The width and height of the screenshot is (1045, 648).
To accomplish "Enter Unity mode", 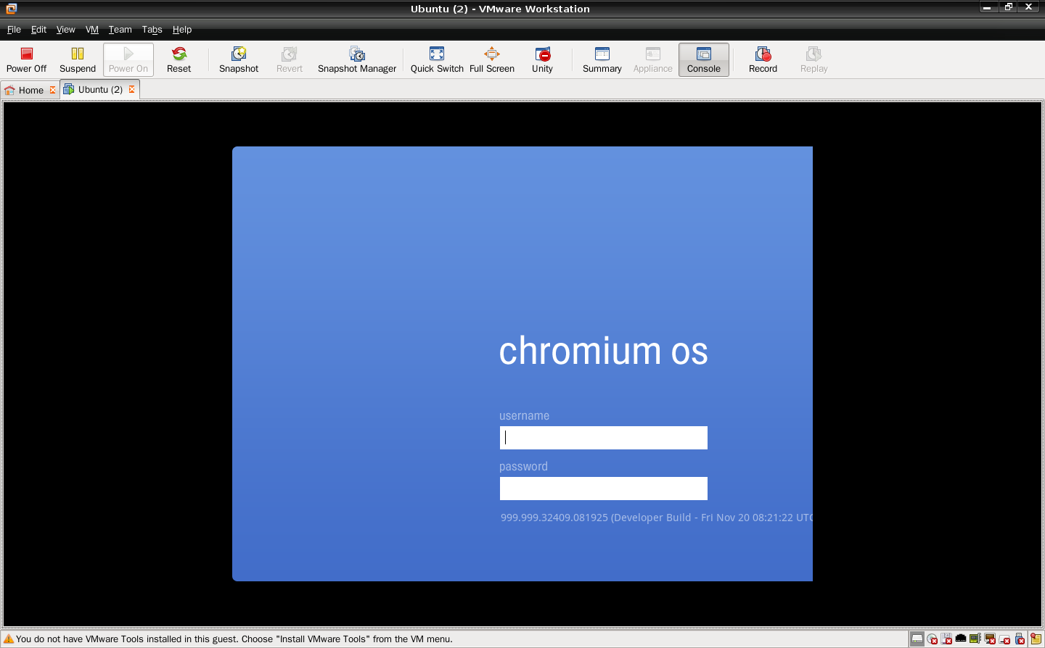I will tap(542, 59).
